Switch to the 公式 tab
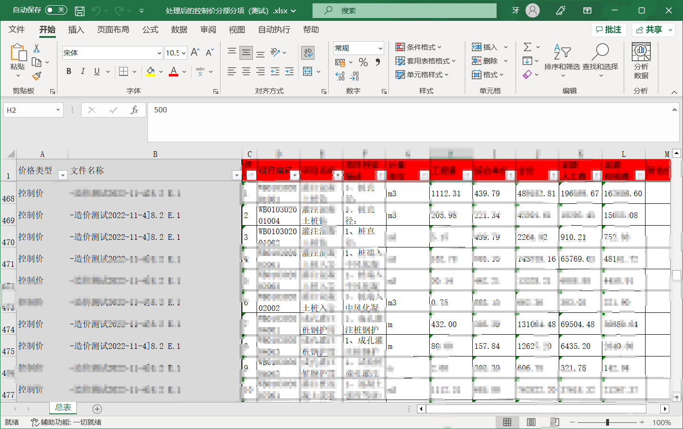Viewport: 683px width, 429px height. [150, 29]
